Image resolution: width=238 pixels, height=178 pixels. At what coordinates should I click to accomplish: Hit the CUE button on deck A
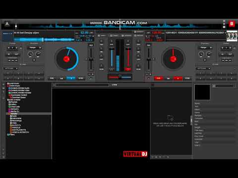point(52,78)
